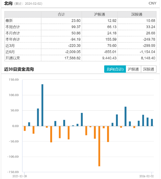This screenshot has height=179, width=161.
Task: Click the 近30日资金流向 heading
Action: point(19,69)
